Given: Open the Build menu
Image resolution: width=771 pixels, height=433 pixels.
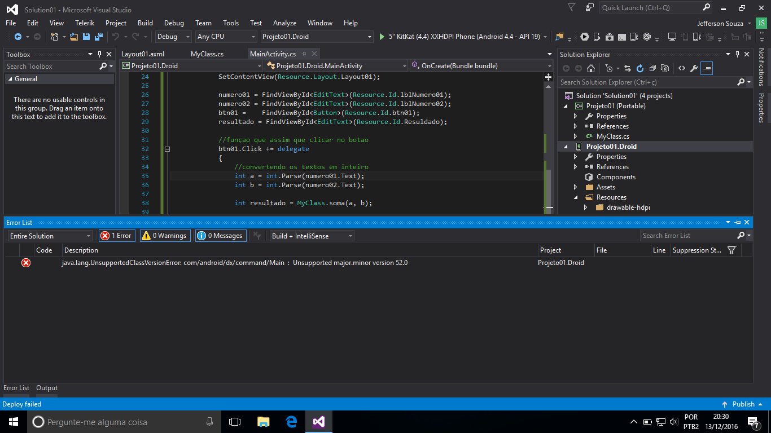Looking at the screenshot, I should [x=145, y=23].
